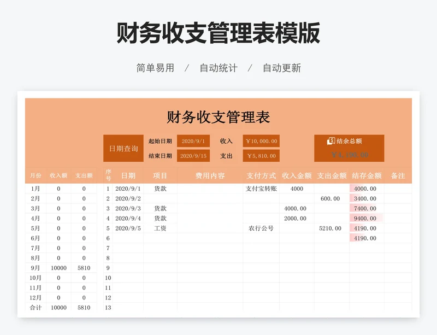Click the 日期 column header
Viewport: 437px width, 335px height.
(128, 175)
